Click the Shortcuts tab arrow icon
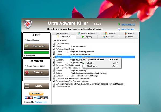Image resolution: width=161 pixels, height=112 pixels. pos(58,33)
